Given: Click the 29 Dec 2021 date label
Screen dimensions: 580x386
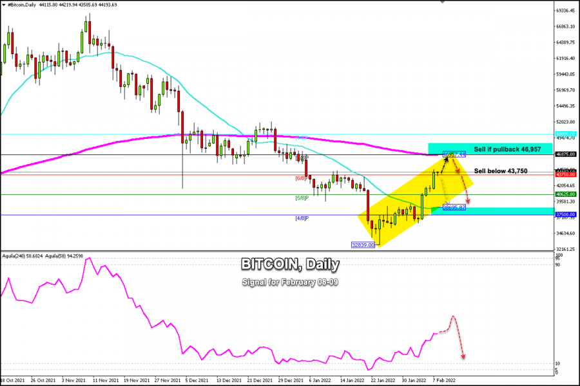Looking at the screenshot, I should pos(291,380).
